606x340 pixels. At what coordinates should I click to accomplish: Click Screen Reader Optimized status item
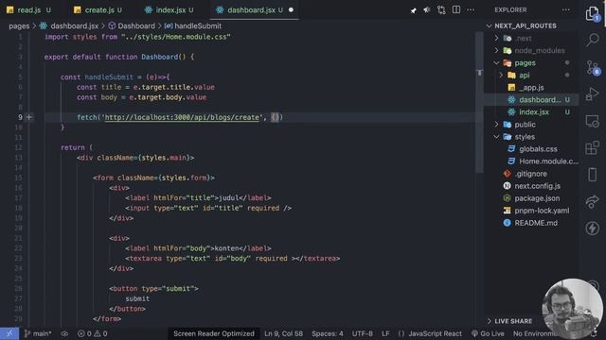pos(214,333)
